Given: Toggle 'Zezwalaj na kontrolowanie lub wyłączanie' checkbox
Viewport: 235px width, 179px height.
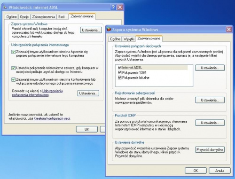Looking at the screenshot, I should pos(14,79).
